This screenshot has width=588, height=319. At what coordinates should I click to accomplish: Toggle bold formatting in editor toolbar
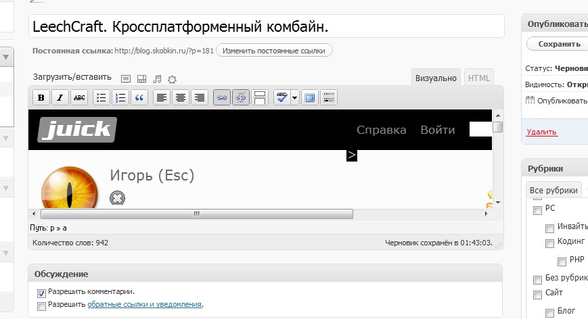[x=41, y=98]
